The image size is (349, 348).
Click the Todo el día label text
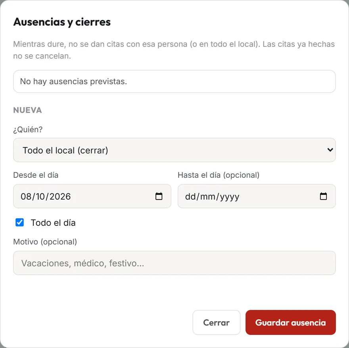(53, 223)
